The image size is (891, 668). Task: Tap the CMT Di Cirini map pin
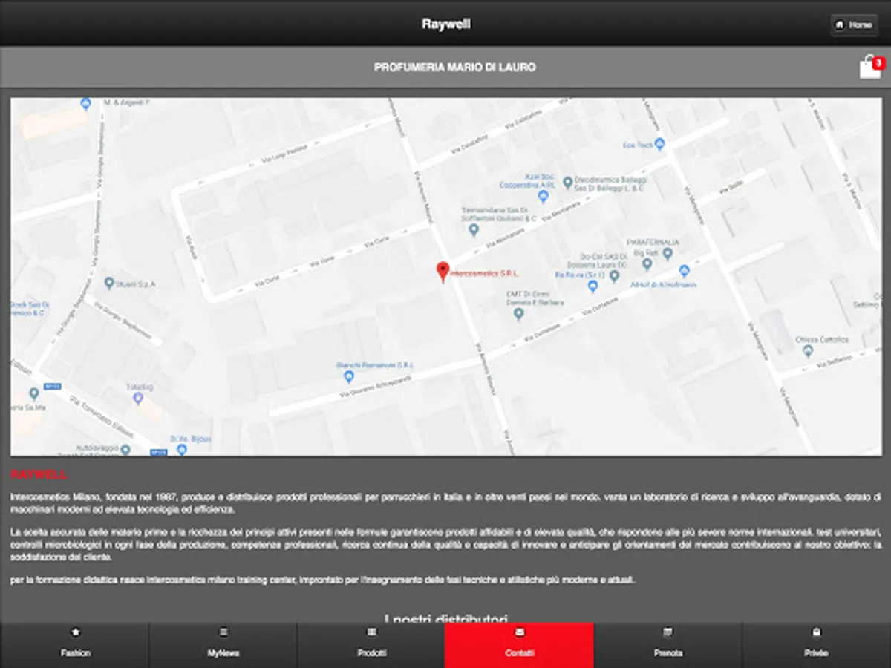[519, 314]
